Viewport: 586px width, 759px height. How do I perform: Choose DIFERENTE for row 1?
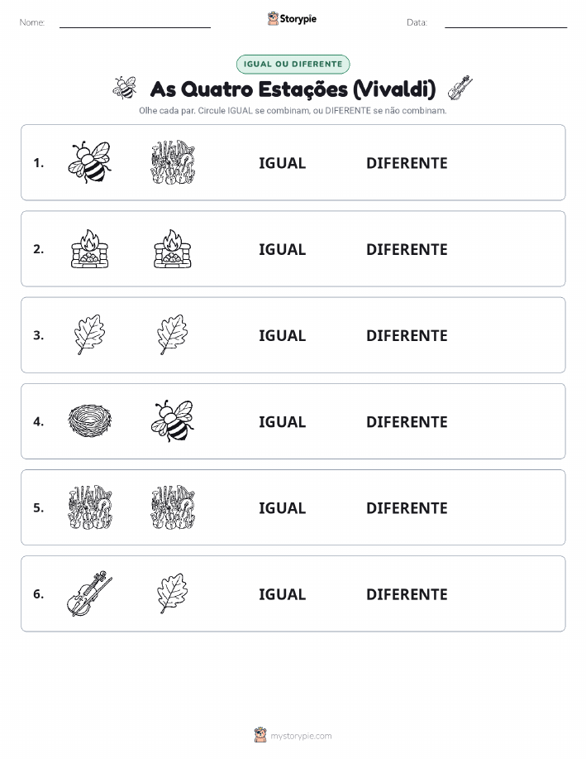(x=407, y=163)
